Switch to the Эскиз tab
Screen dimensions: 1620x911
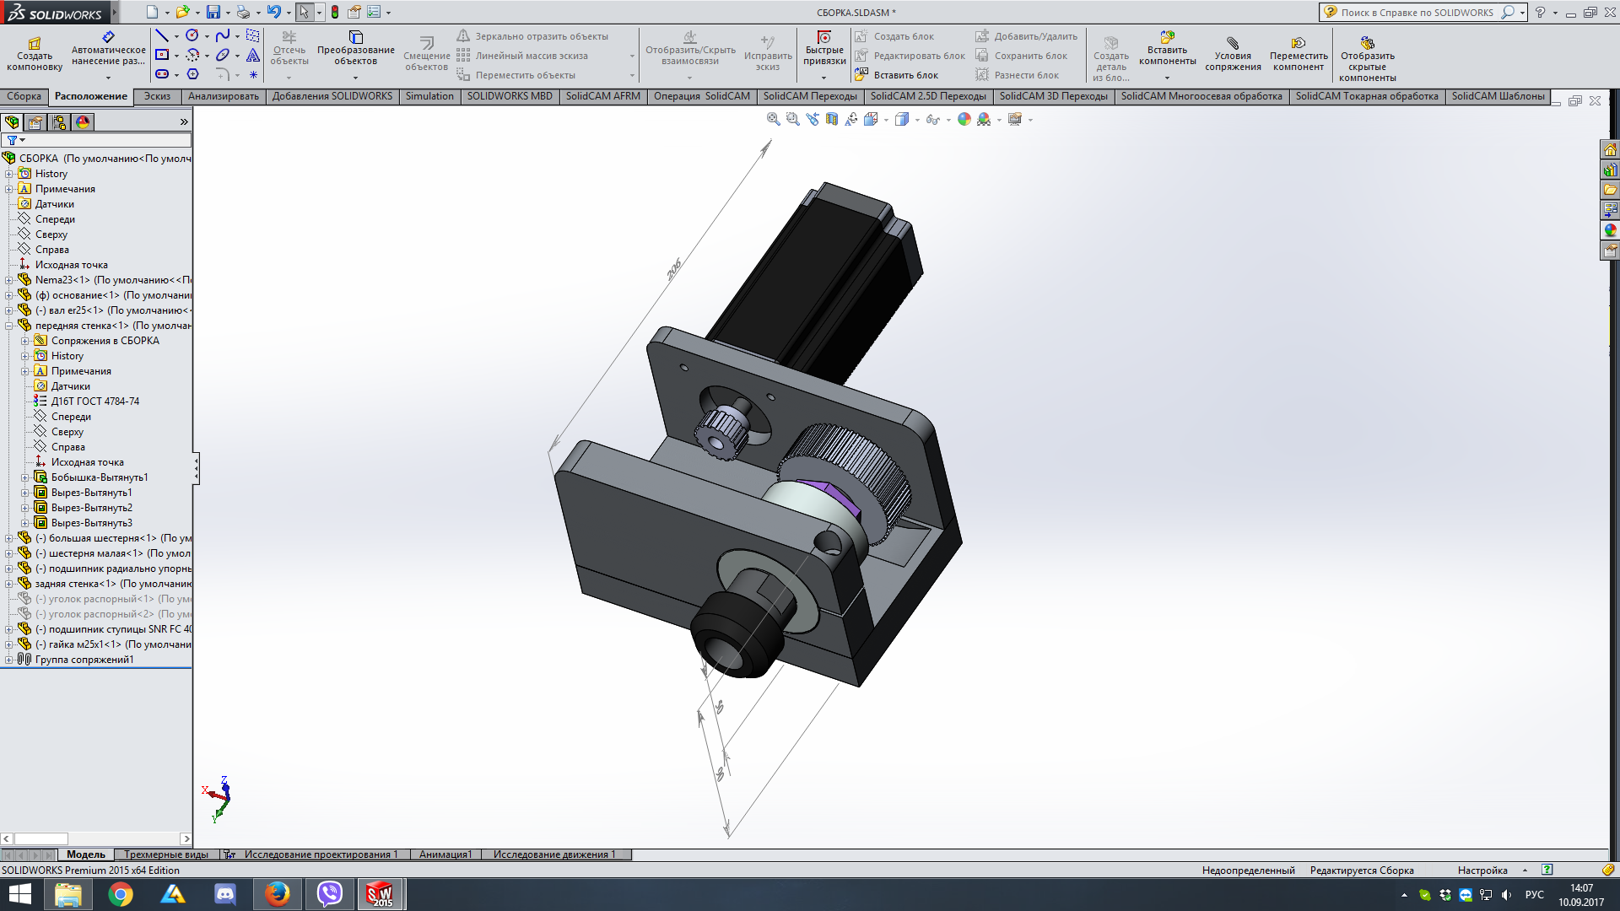point(157,96)
